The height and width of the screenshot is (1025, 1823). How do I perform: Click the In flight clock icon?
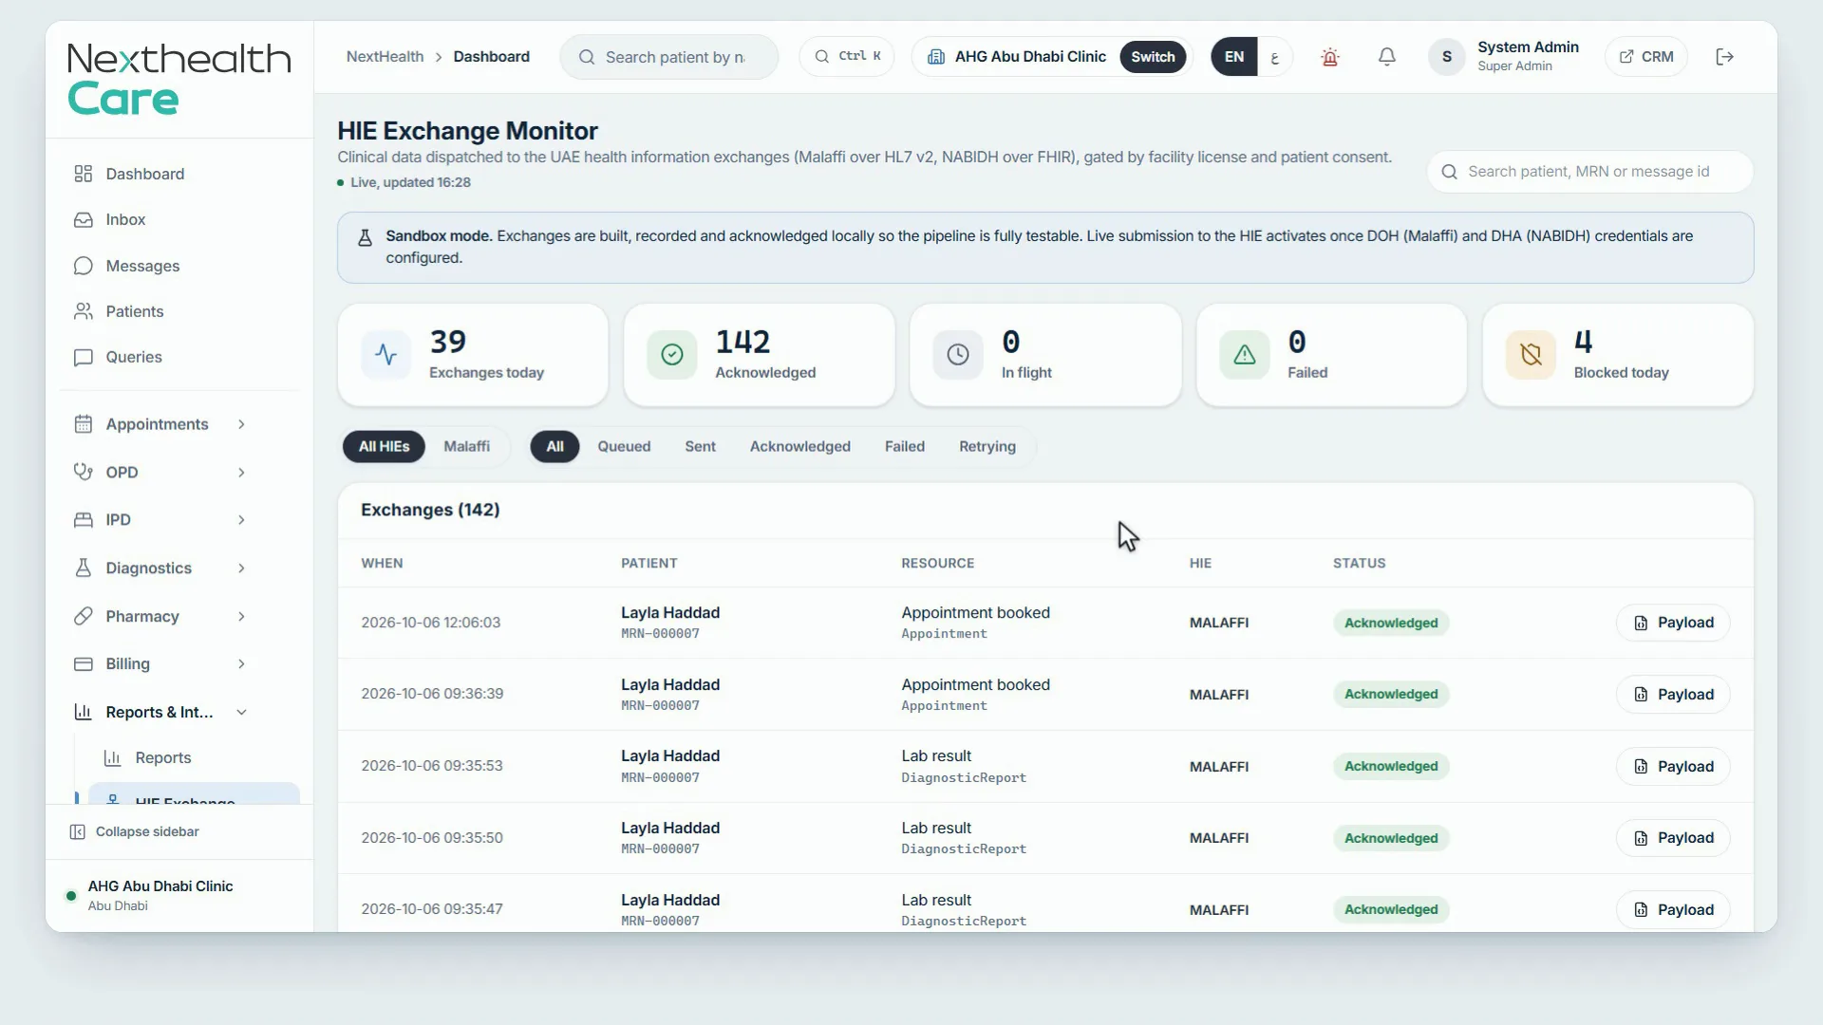[x=958, y=355]
